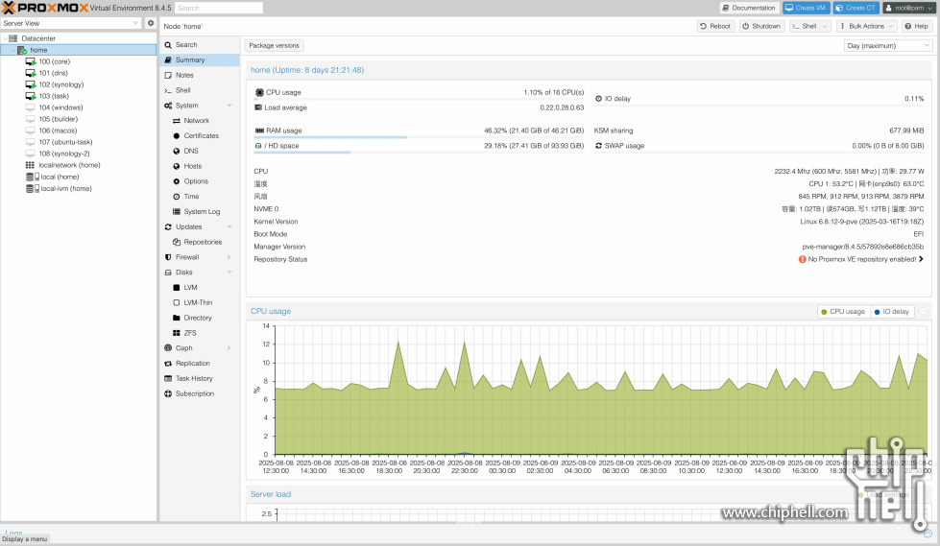
Task: Select VM 106 (macos)
Action: coord(58,131)
